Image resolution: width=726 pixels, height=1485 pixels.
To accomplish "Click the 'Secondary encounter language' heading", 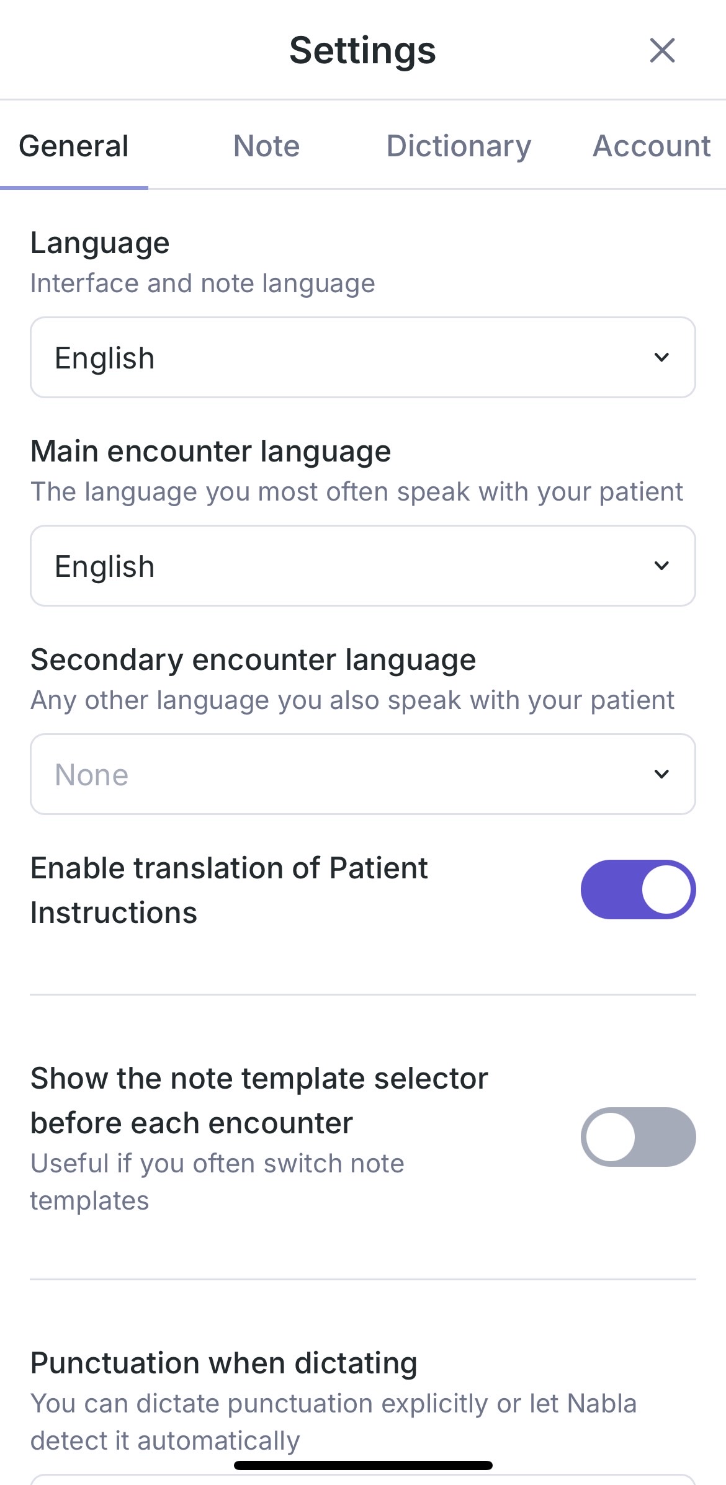I will [x=253, y=659].
